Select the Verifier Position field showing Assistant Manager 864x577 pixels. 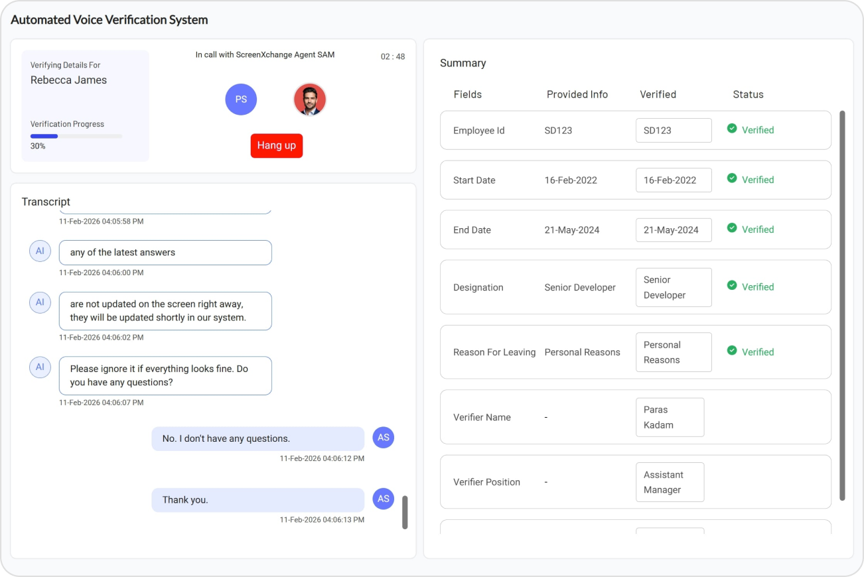(x=670, y=482)
